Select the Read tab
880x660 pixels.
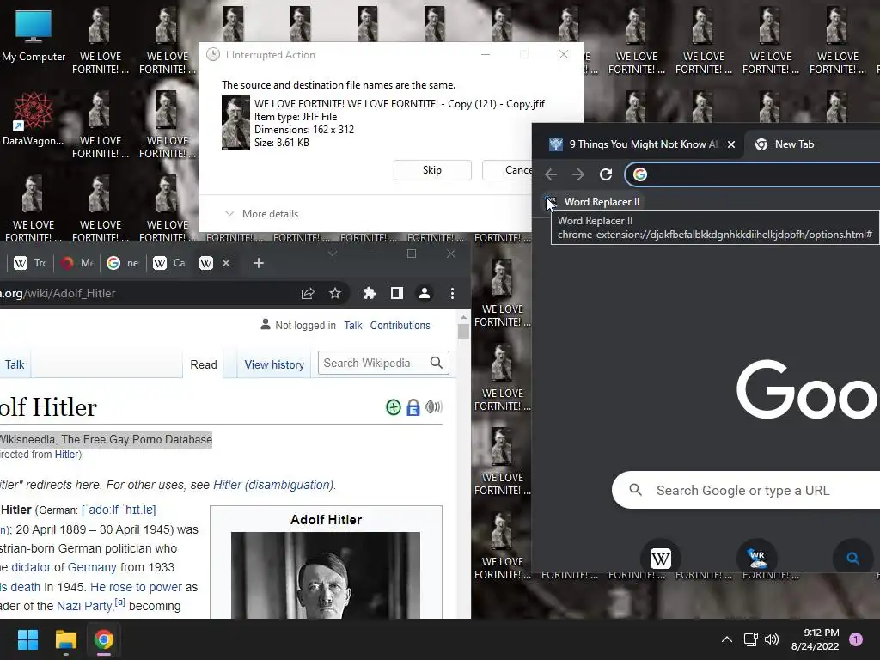pos(203,364)
